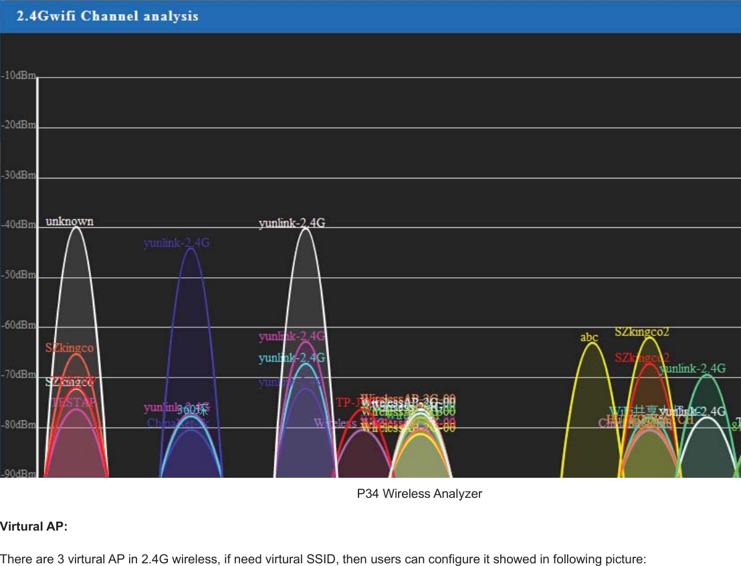Click the white yunlink-2.4G peak label
741x566 pixels.
[x=292, y=223]
